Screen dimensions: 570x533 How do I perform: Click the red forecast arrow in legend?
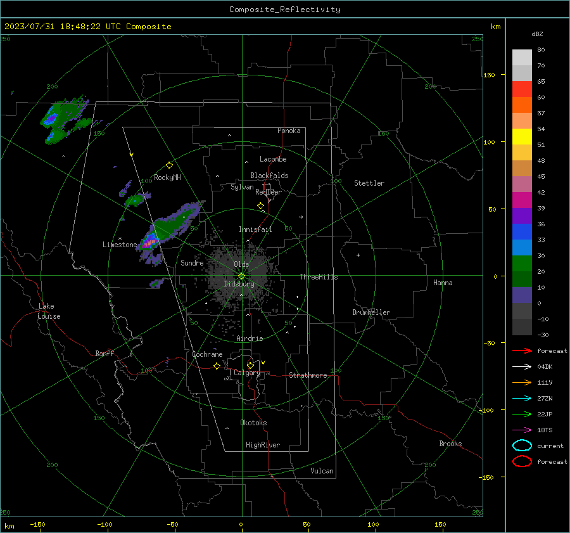(522, 350)
